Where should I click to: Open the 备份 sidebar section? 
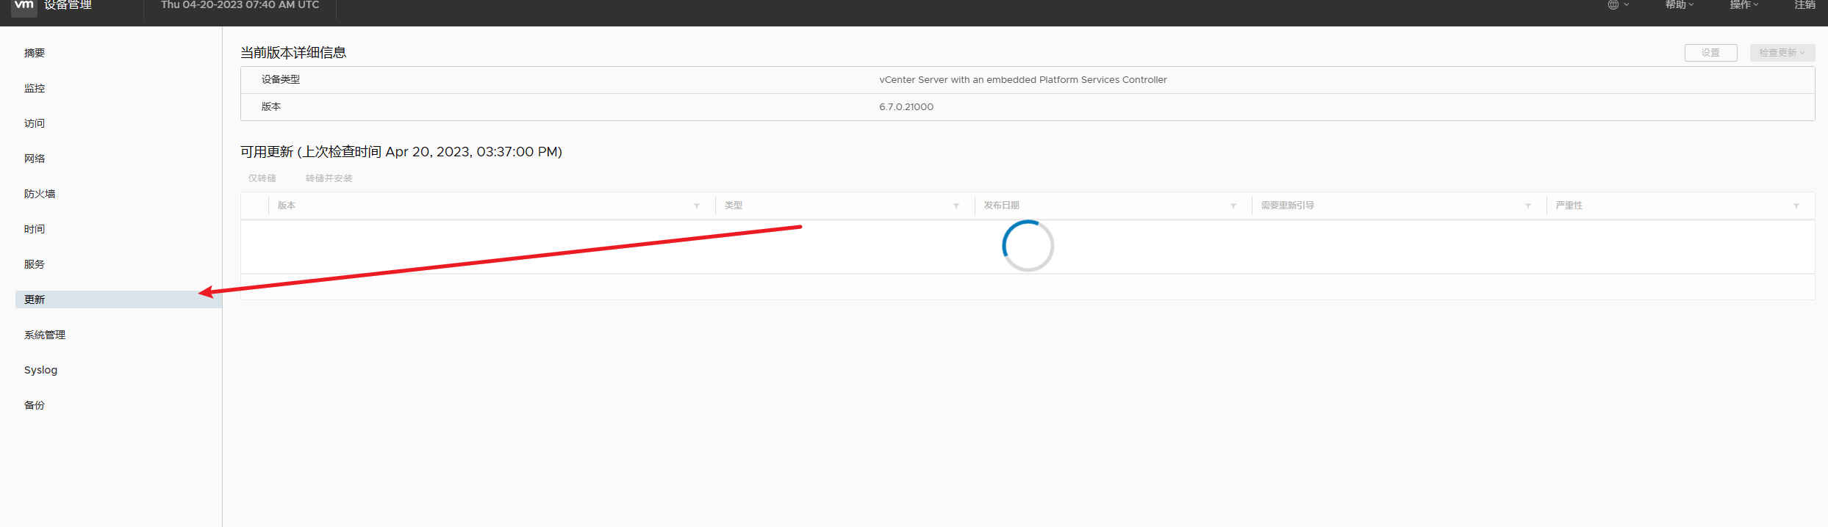35,405
